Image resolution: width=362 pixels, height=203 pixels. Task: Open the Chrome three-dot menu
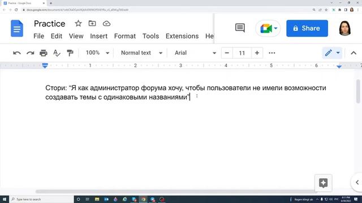(358, 10)
